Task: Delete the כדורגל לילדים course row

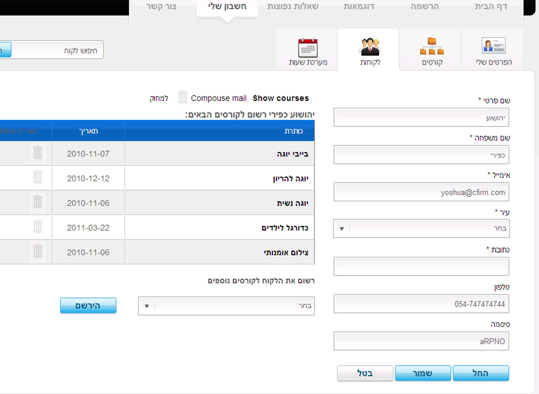Action: (38, 227)
